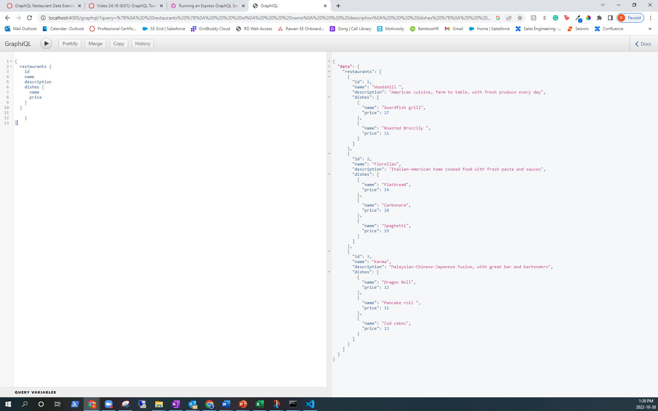Click the Merge button
Viewport: 658px width, 411px height.
[95, 43]
